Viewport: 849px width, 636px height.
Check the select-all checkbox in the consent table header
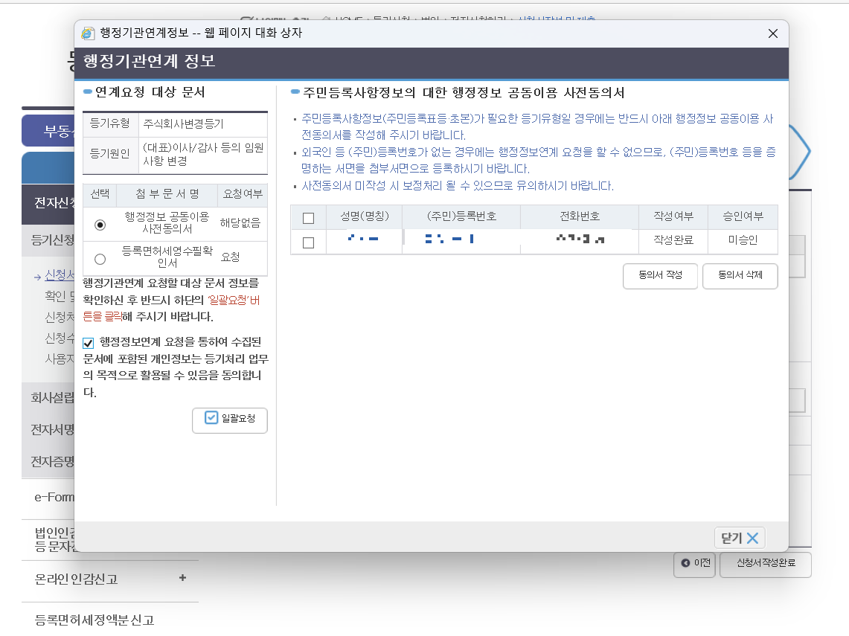point(308,216)
